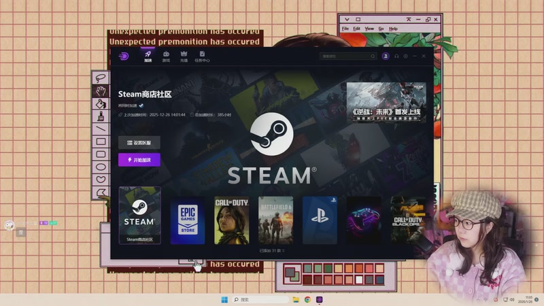Select the Call of Duty Black Ops card
Image resolution: width=544 pixels, height=306 pixels.
[x=408, y=220]
